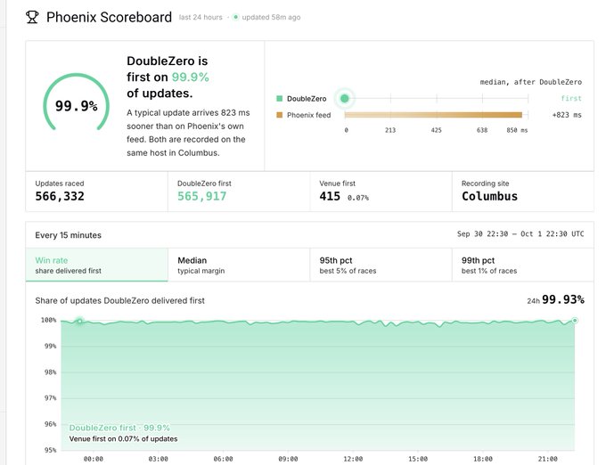The height and width of the screenshot is (465, 606).
Task: Select the Win rate tab
Action: (x=96, y=265)
